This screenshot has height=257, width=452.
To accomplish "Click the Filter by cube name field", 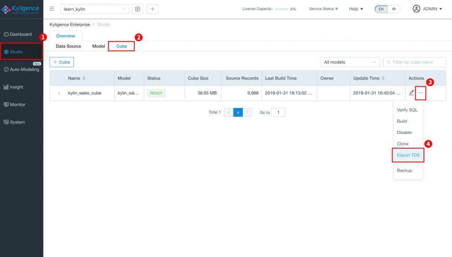I will (414, 62).
